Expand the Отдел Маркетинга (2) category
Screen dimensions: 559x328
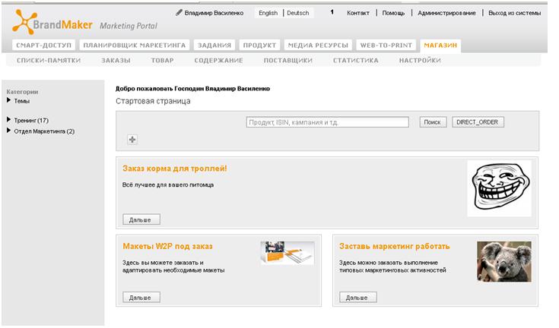(8, 131)
